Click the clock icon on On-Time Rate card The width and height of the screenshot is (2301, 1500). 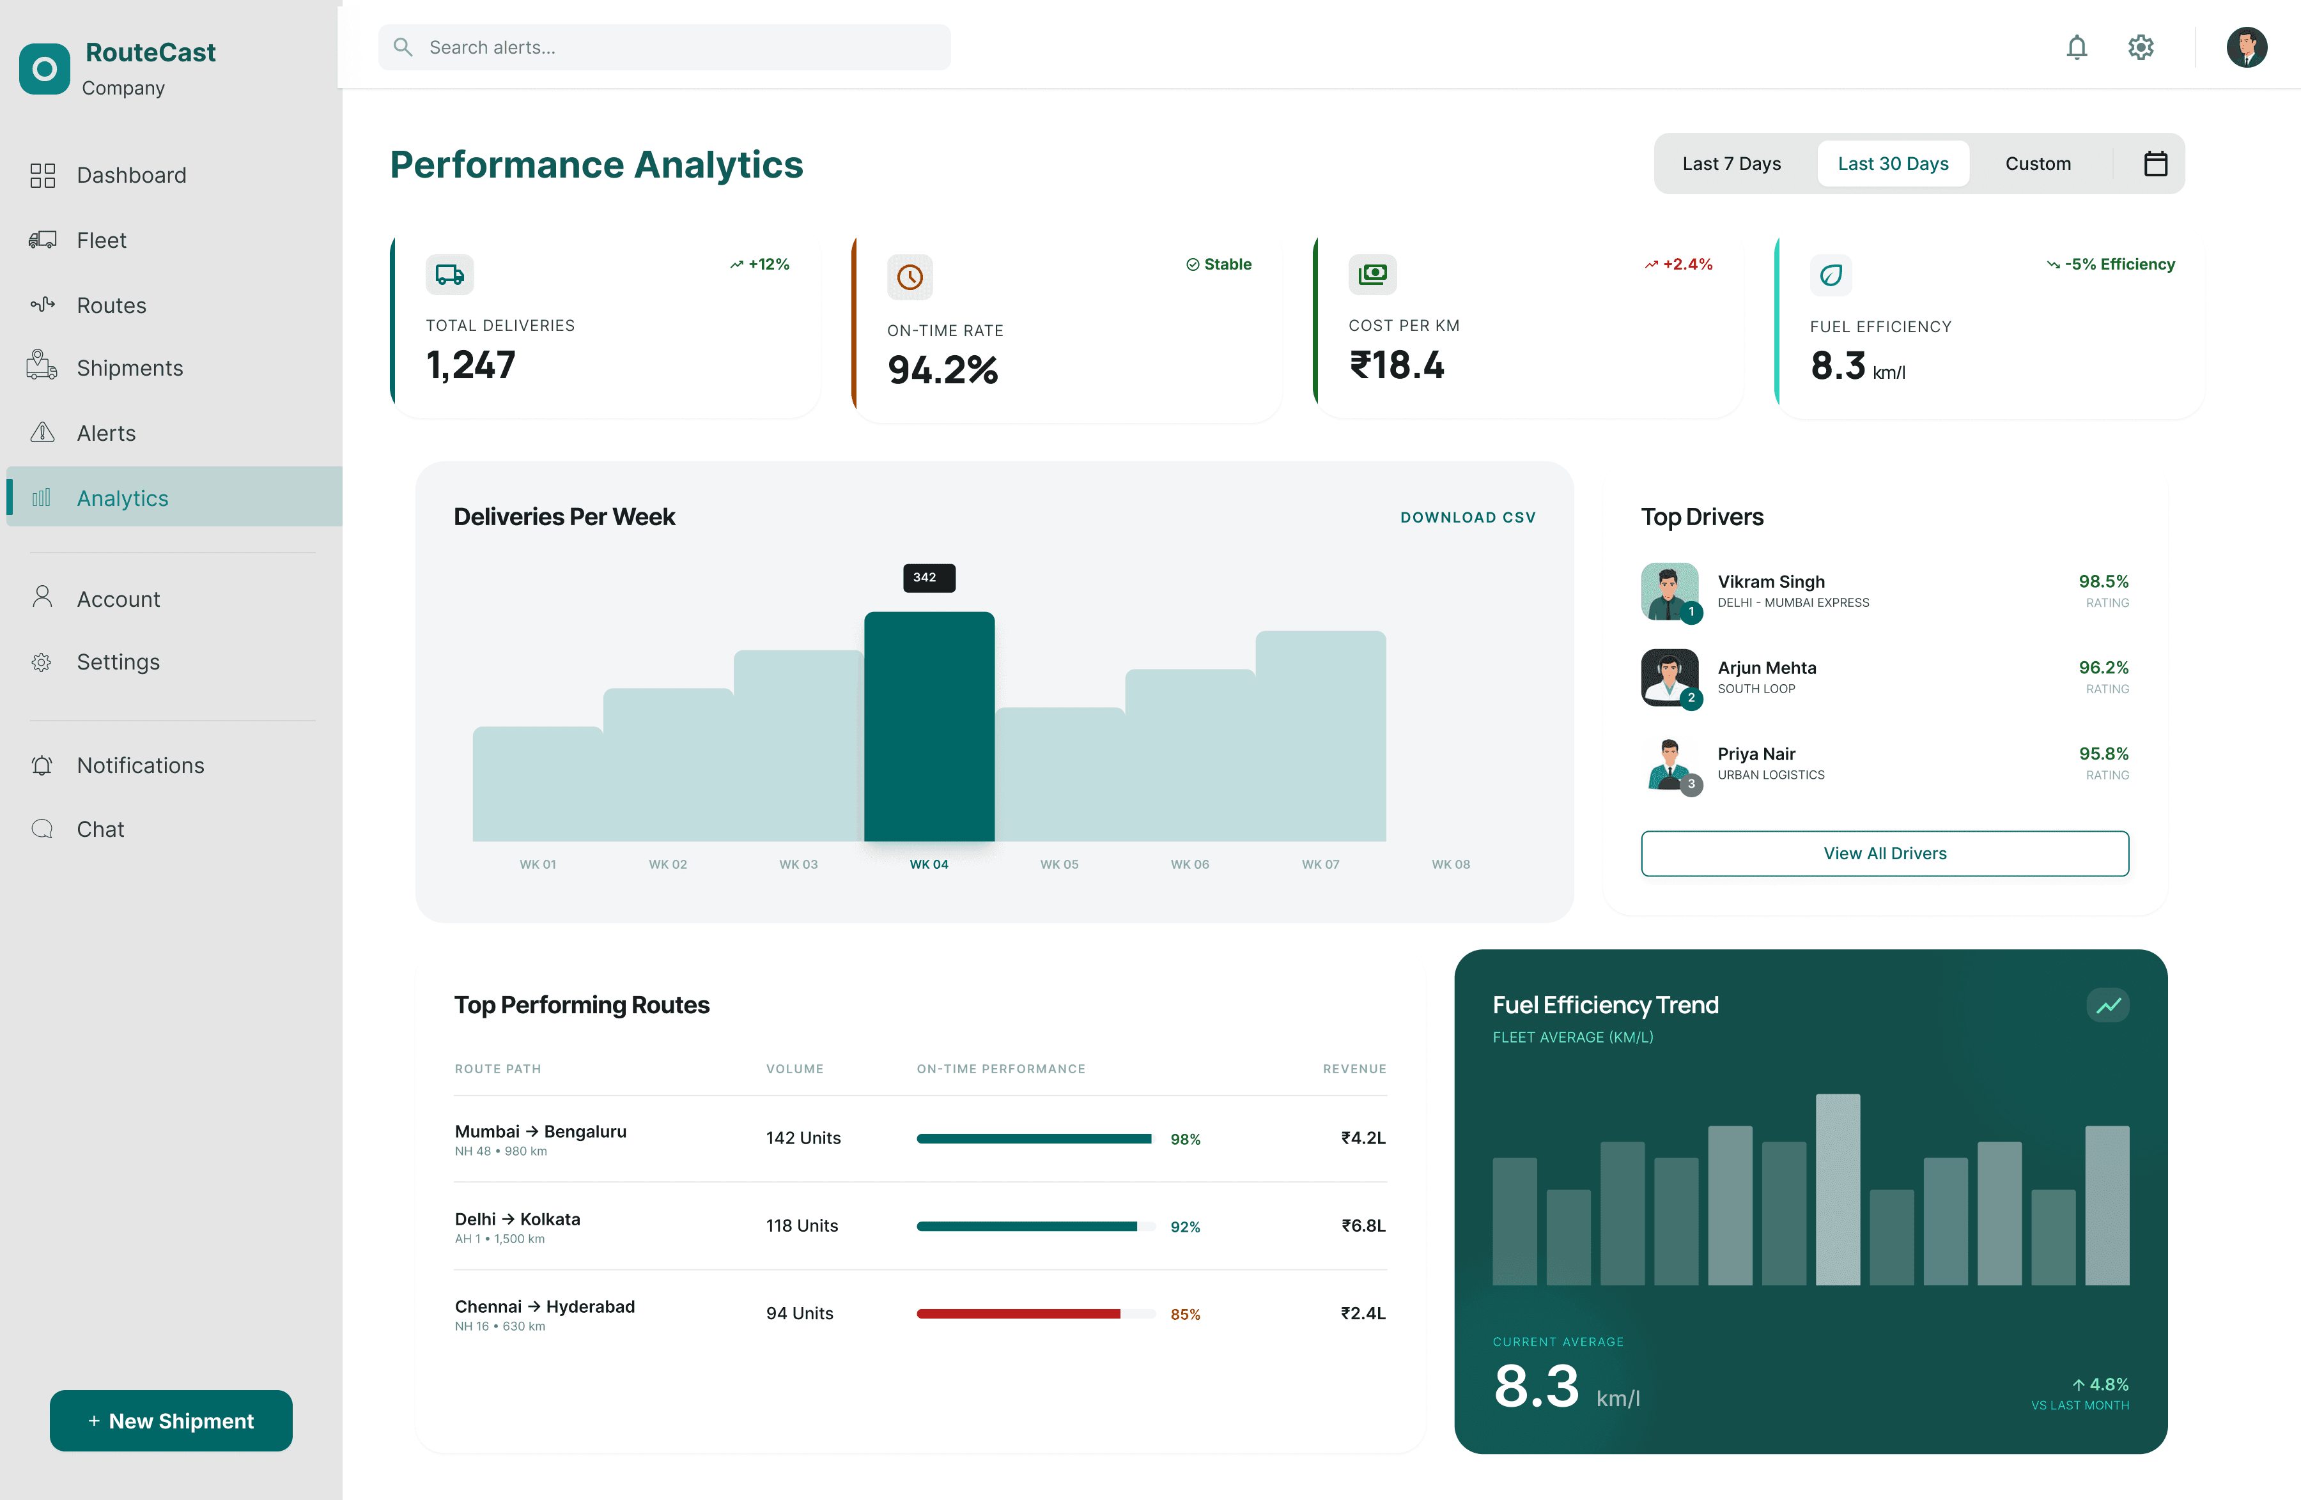[909, 277]
